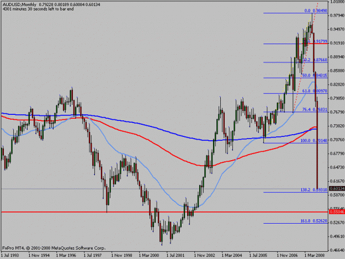Select the Fibonacci 100.0 level label 0.70140
The image size is (345, 259).
314,140
